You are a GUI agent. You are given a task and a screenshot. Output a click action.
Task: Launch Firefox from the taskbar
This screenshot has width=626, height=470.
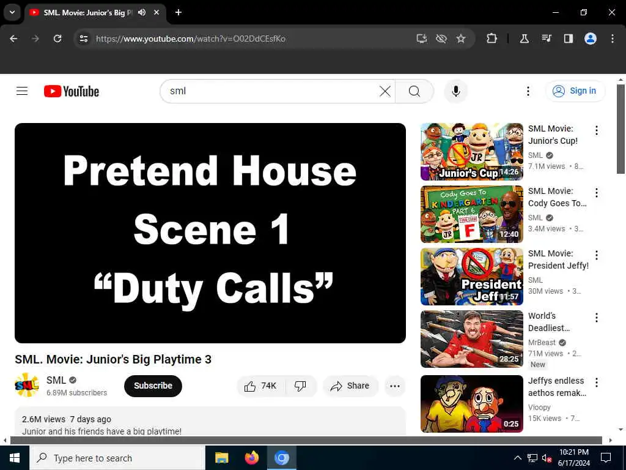pyautogui.click(x=251, y=458)
